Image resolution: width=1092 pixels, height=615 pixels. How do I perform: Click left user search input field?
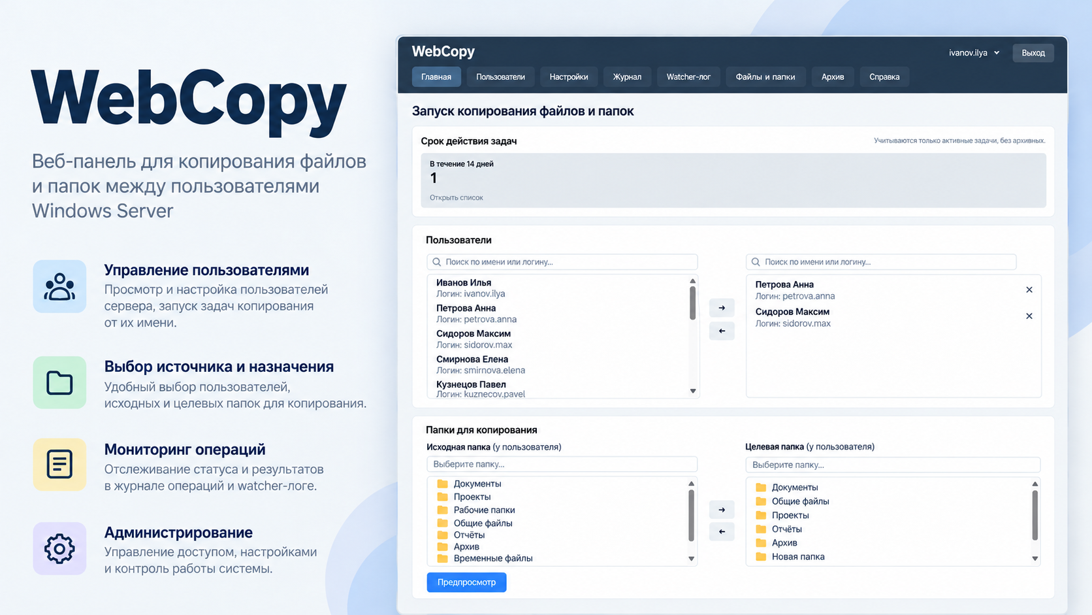point(562,262)
